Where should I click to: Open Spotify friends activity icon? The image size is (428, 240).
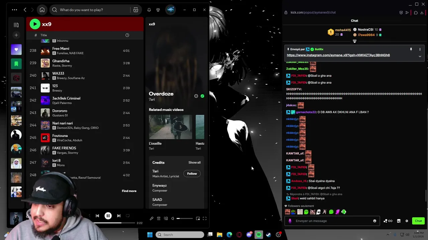coord(158,10)
